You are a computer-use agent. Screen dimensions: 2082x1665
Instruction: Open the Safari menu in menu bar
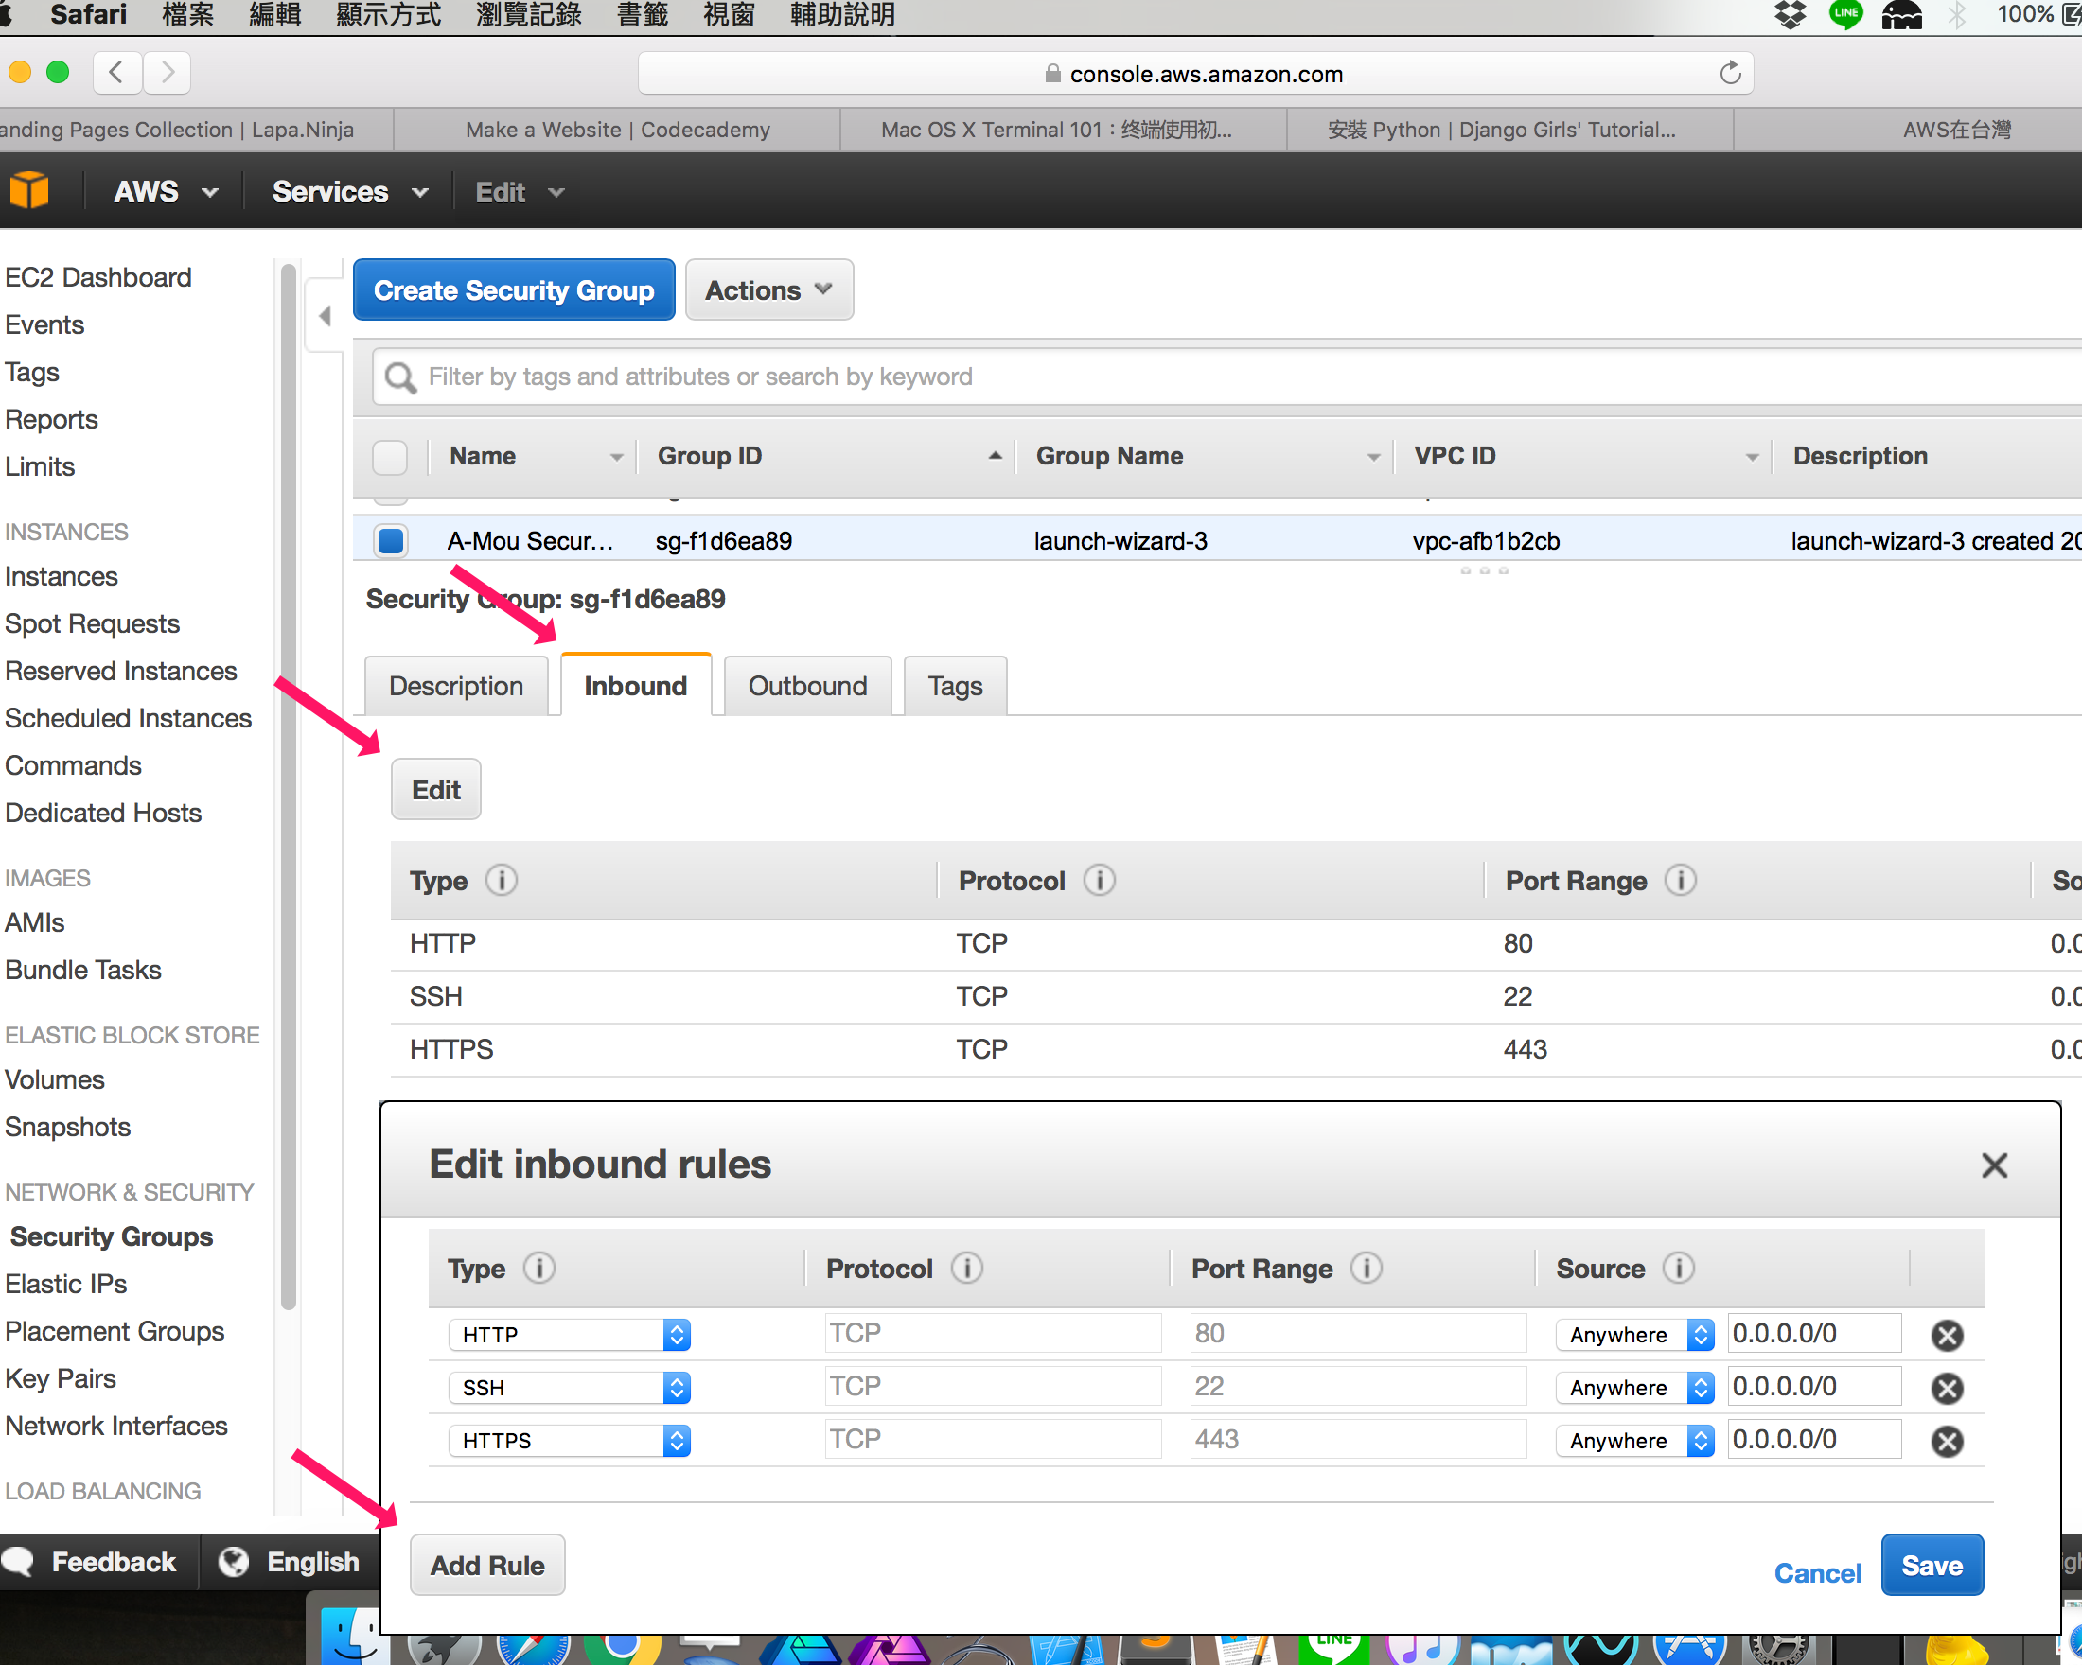88,14
